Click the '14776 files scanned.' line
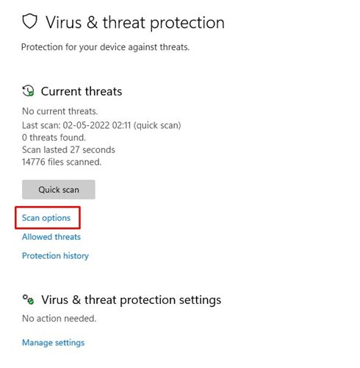Screen dimensions: 360x368 pos(62,162)
